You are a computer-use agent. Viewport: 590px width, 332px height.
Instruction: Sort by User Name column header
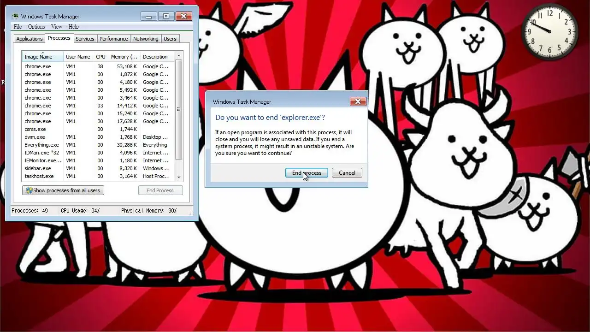78,57
